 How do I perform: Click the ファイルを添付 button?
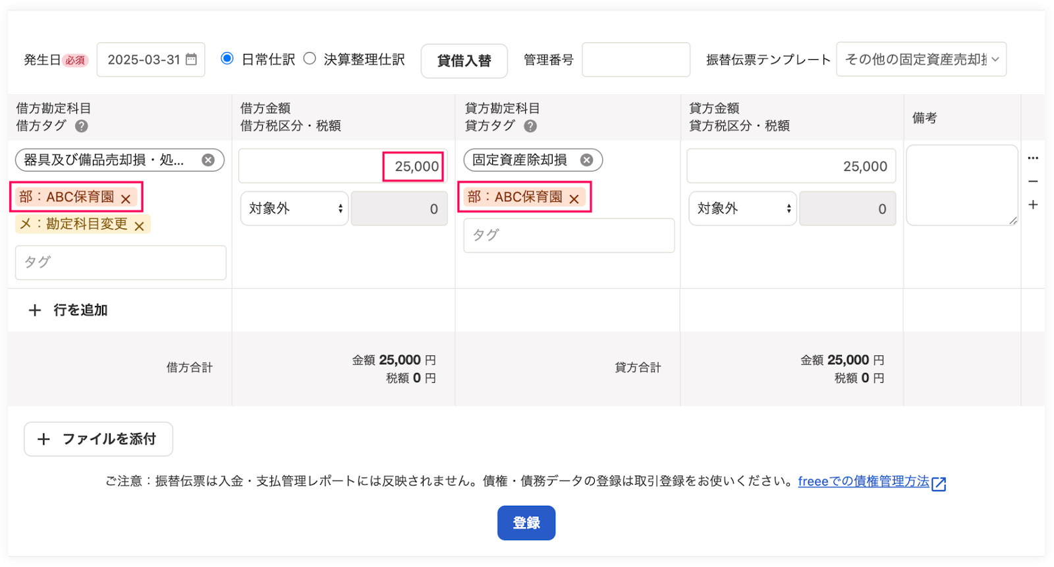coord(98,439)
